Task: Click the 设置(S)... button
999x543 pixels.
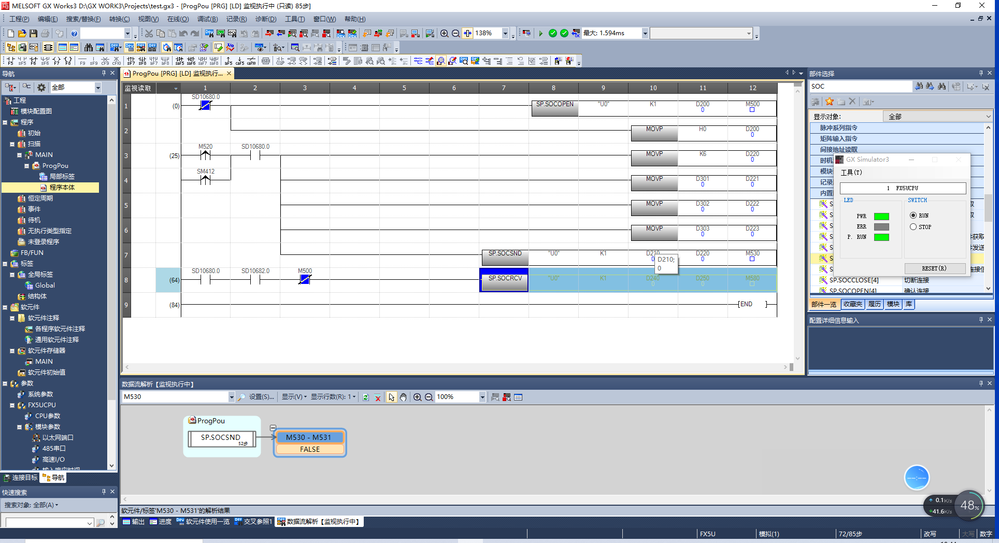Action: [x=261, y=397]
